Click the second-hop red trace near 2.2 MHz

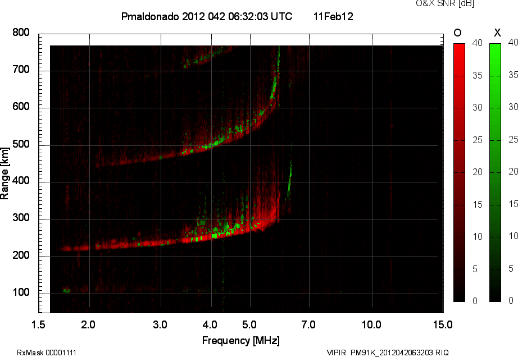coord(104,164)
